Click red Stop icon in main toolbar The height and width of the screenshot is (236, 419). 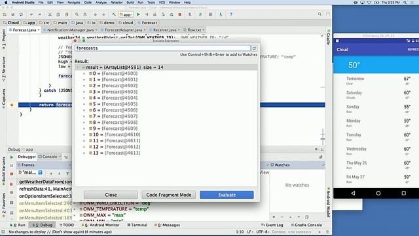click(x=180, y=14)
